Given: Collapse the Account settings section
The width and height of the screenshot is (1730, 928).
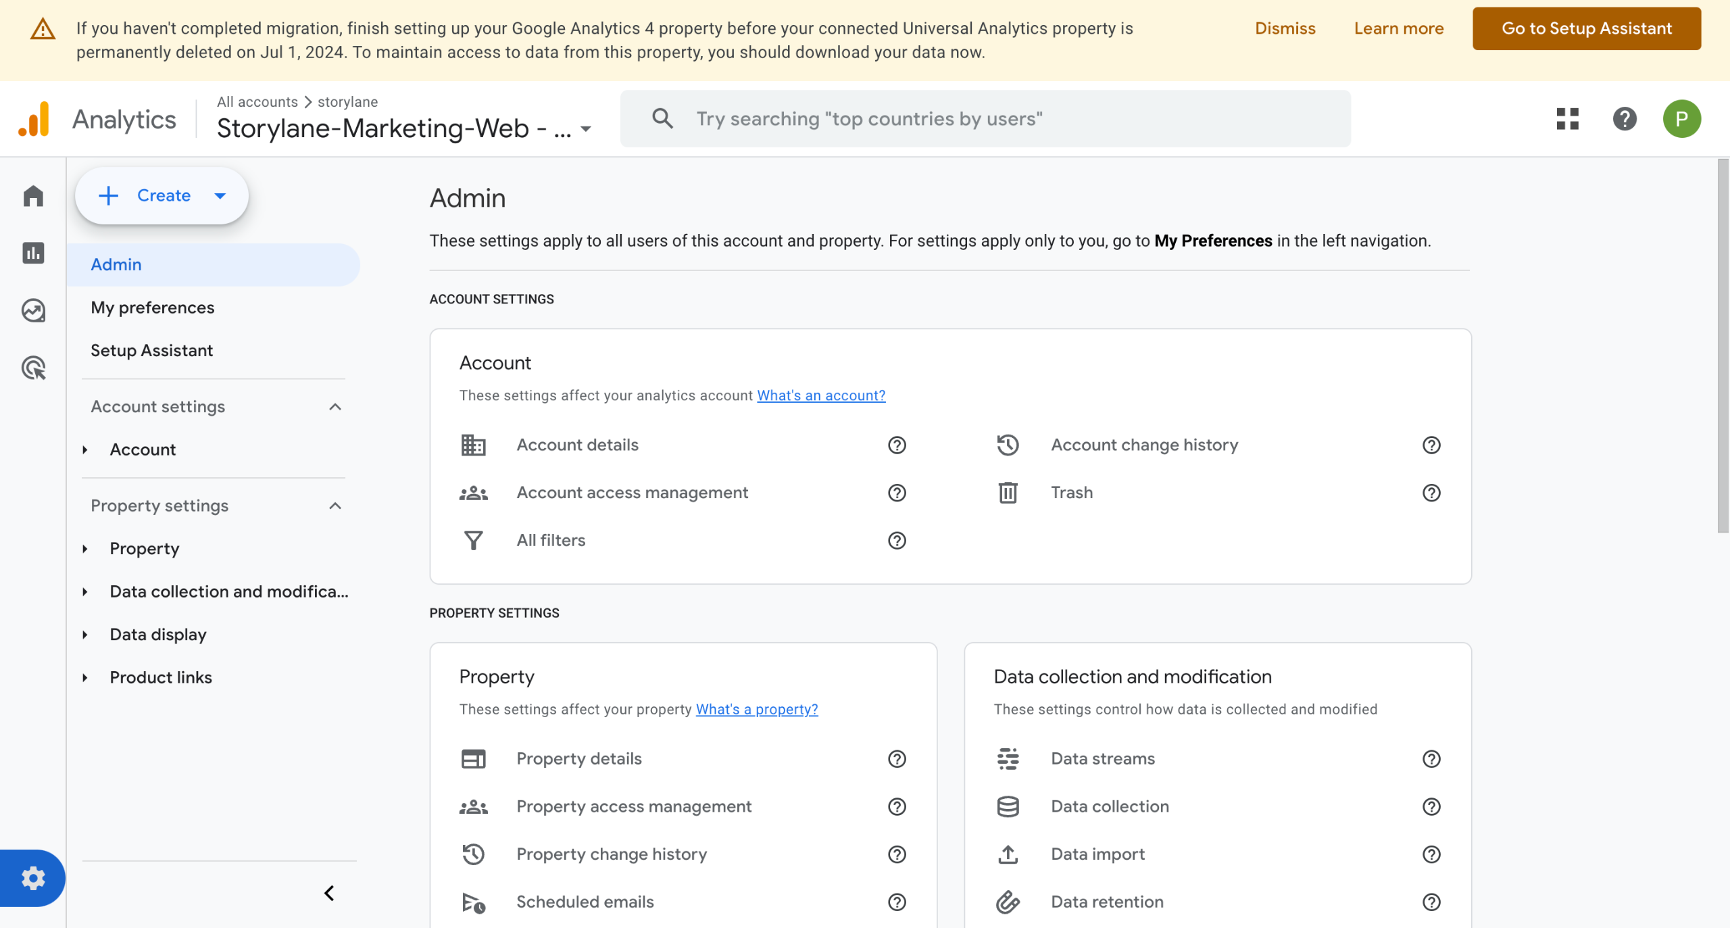Looking at the screenshot, I should click(x=335, y=407).
